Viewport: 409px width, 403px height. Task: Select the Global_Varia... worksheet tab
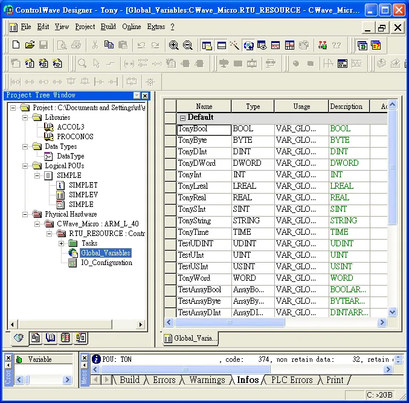(191, 338)
